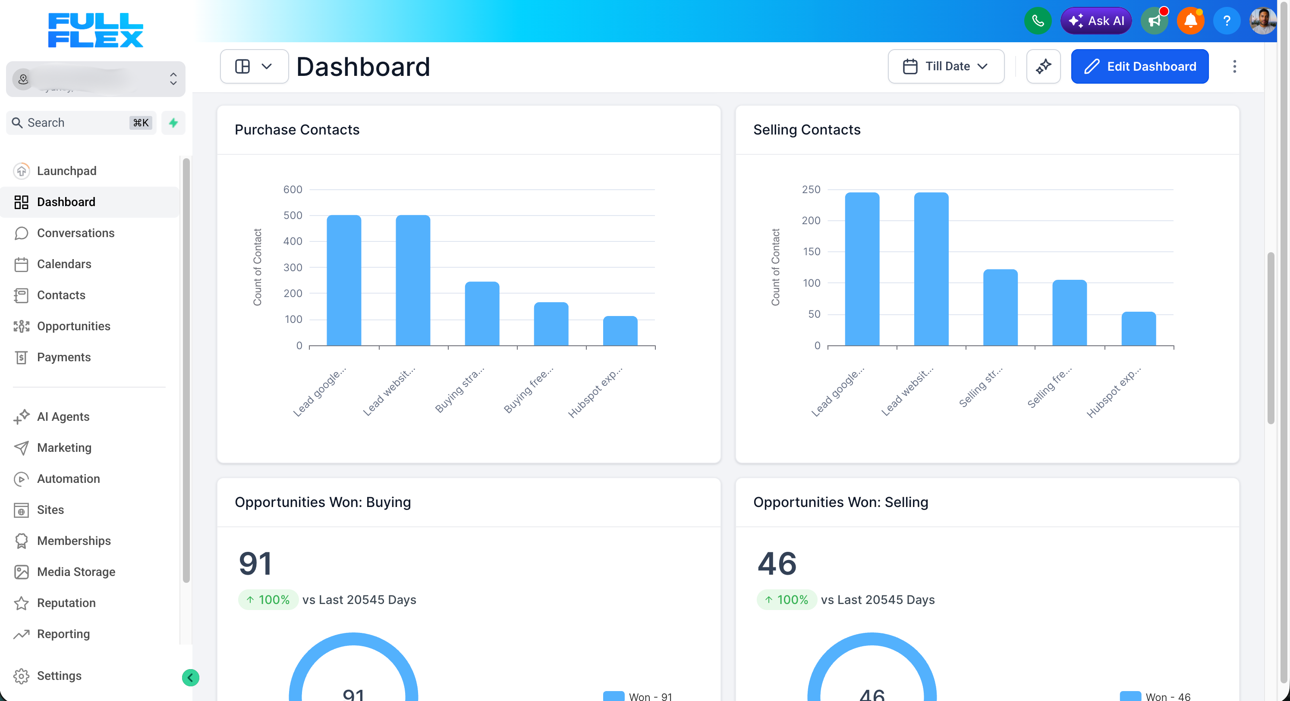Select the Opportunities icon in the sidebar
This screenshot has height=701, width=1290.
[x=21, y=326]
